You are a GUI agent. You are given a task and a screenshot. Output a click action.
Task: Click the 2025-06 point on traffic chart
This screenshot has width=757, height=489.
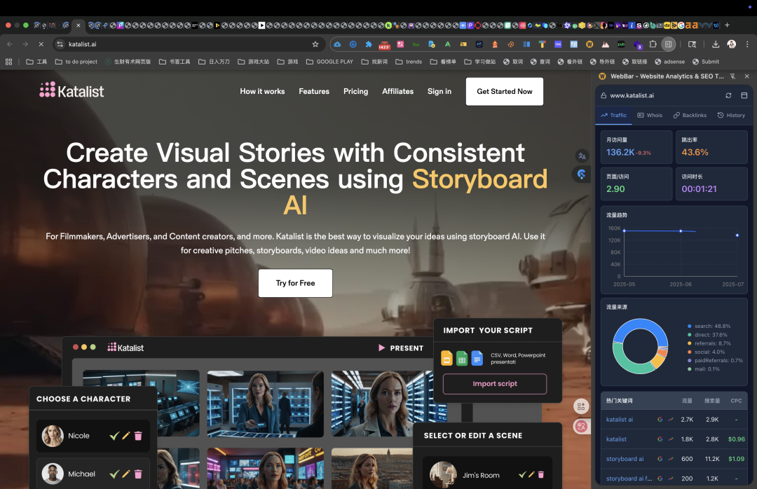coord(681,231)
